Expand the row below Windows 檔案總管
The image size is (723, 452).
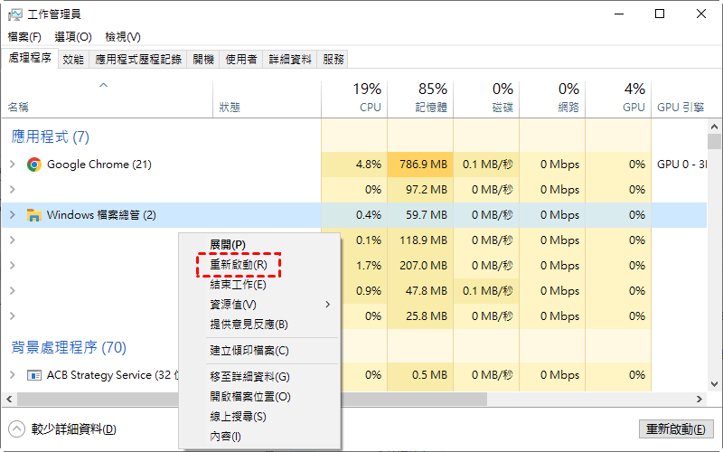point(13,240)
